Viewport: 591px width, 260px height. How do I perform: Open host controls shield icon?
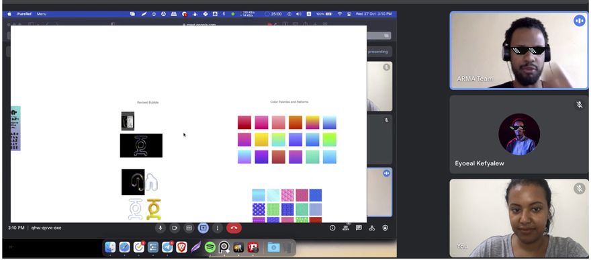tap(385, 228)
